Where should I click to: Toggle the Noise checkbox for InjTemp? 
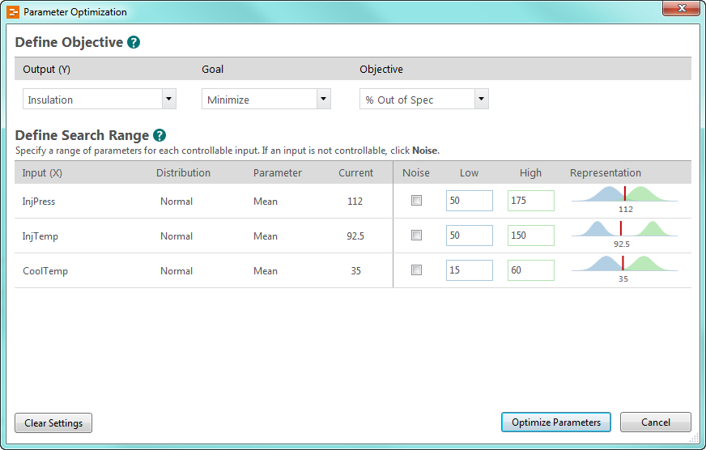click(x=416, y=236)
